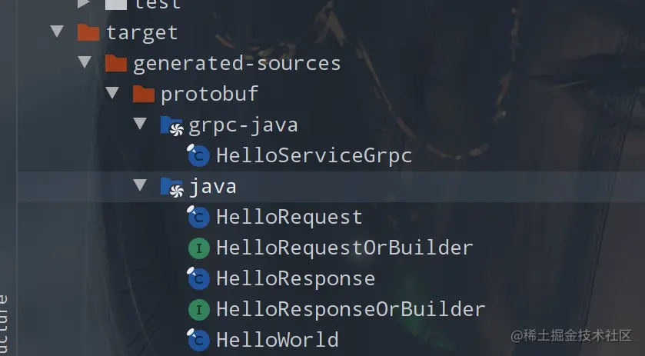This screenshot has width=645, height=356.
Task: Click the java generated sources root icon
Action: 172,188
